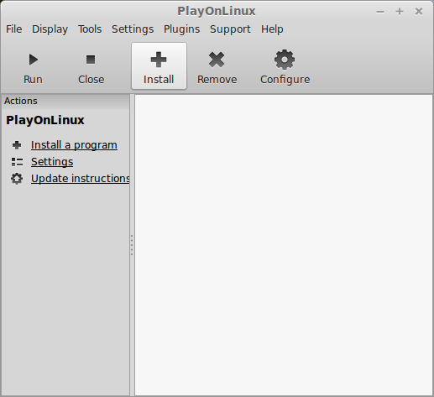Click the Install plus icon in toolbar
This screenshot has height=397, width=434.
coord(159,60)
